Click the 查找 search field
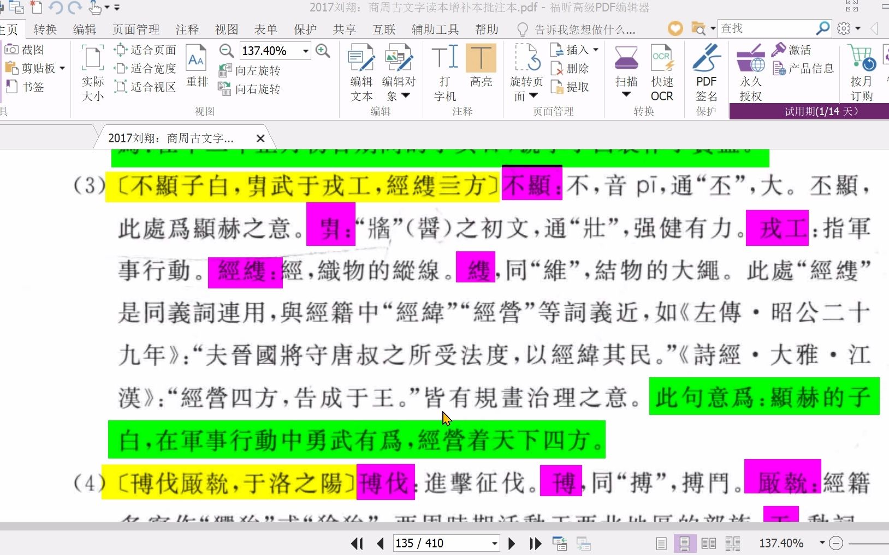The image size is (889, 555). 767,28
